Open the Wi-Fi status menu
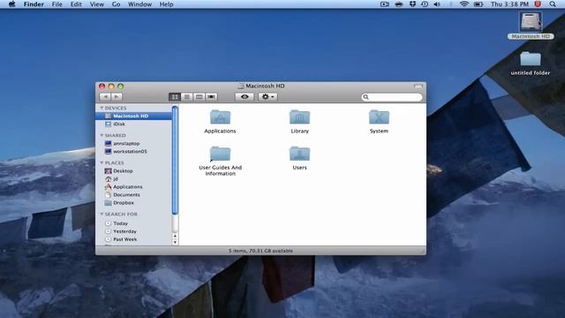 coord(463,4)
